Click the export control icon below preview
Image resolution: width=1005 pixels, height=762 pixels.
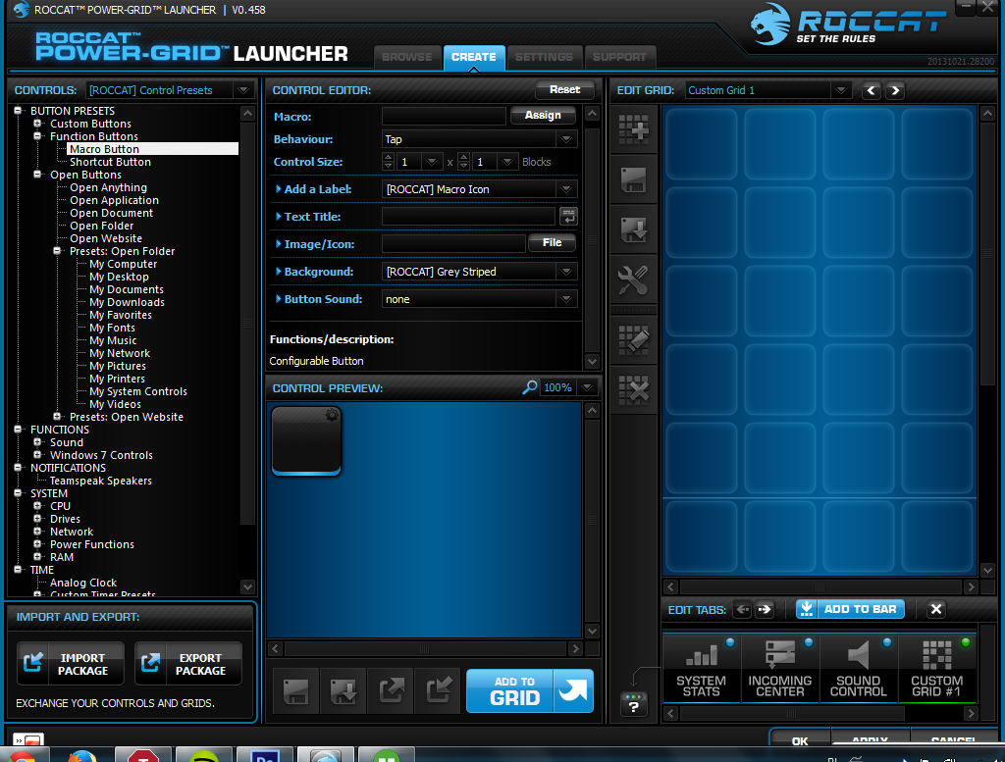[391, 691]
